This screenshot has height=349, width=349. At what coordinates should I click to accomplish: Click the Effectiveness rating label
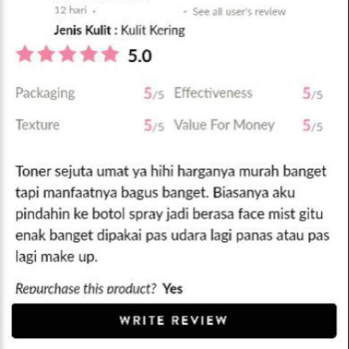pos(213,93)
